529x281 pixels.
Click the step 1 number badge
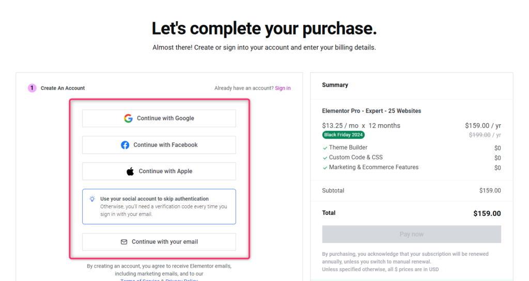coord(32,88)
